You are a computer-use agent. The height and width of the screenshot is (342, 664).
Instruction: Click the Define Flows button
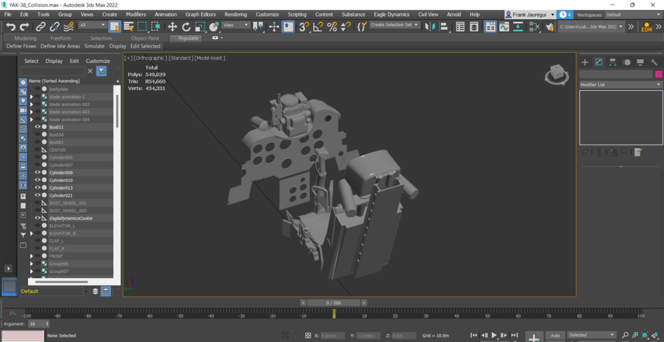[x=21, y=46]
